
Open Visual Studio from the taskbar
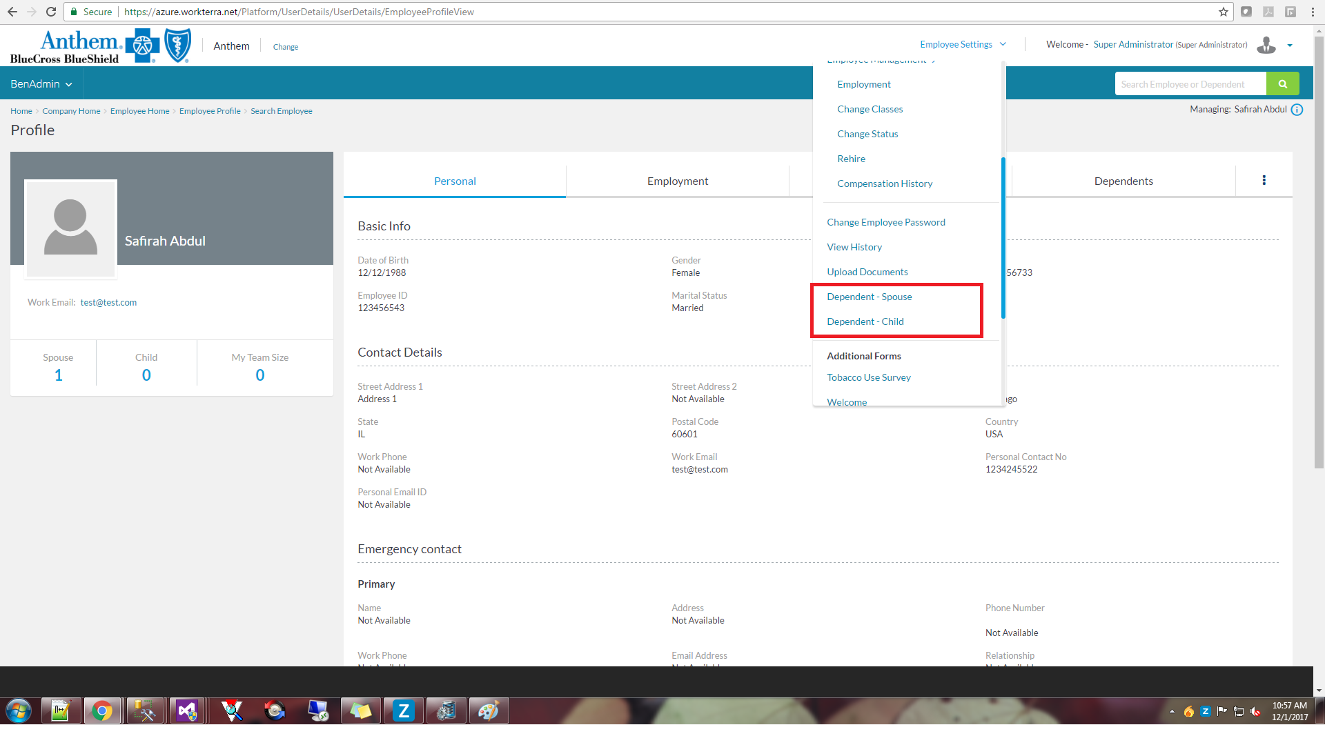[187, 711]
